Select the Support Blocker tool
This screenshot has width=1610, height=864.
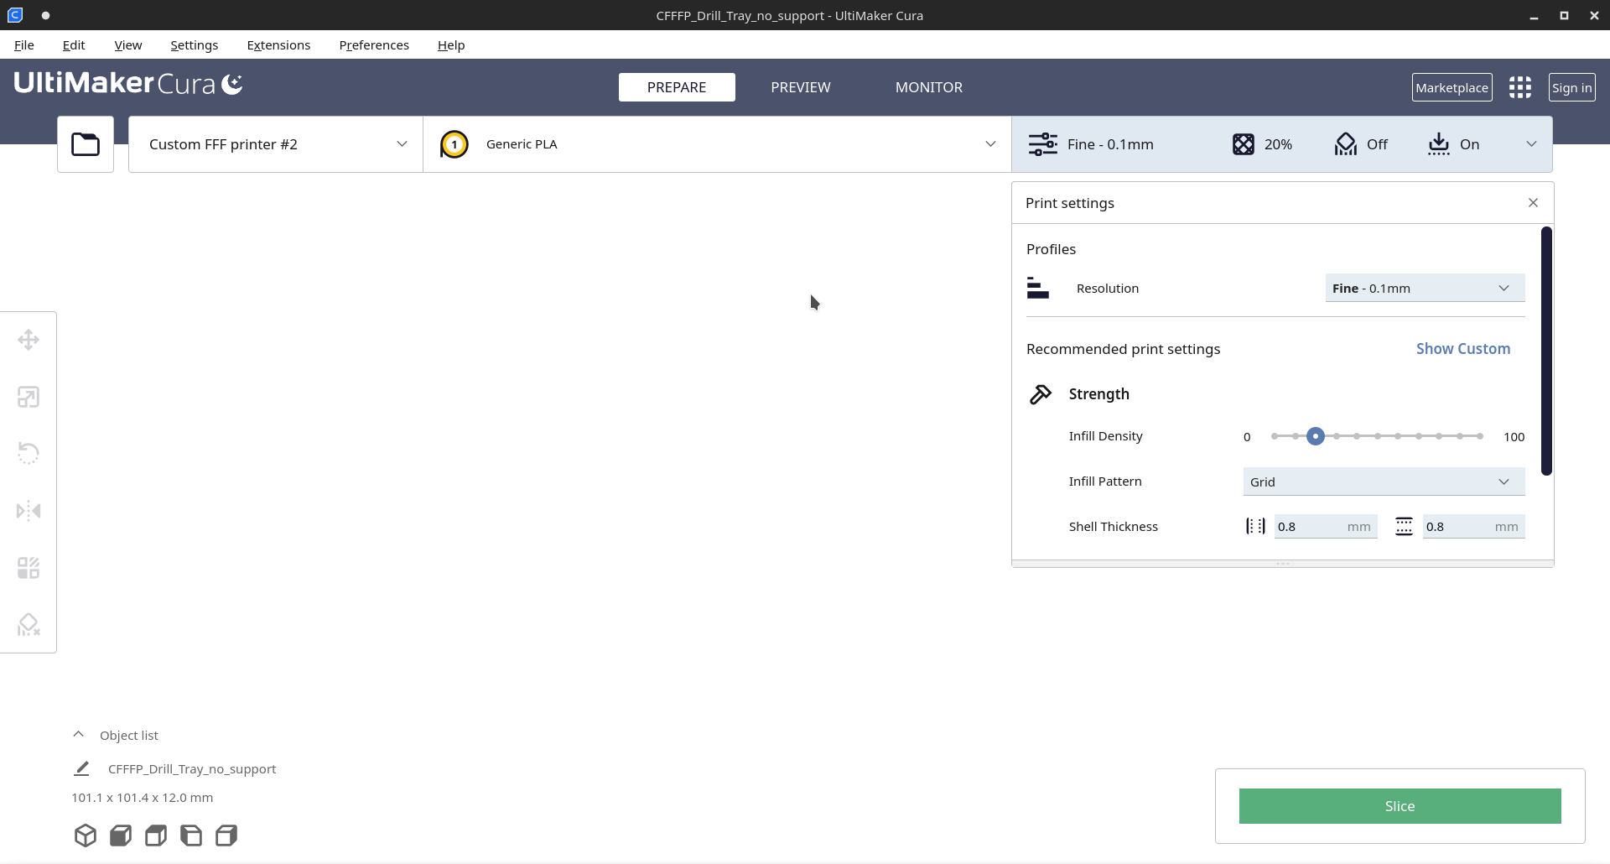29,624
